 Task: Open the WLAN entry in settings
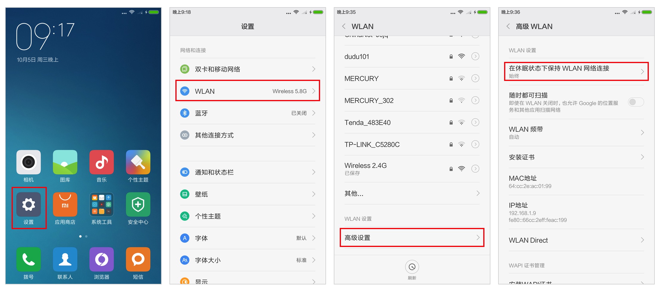[x=248, y=91]
